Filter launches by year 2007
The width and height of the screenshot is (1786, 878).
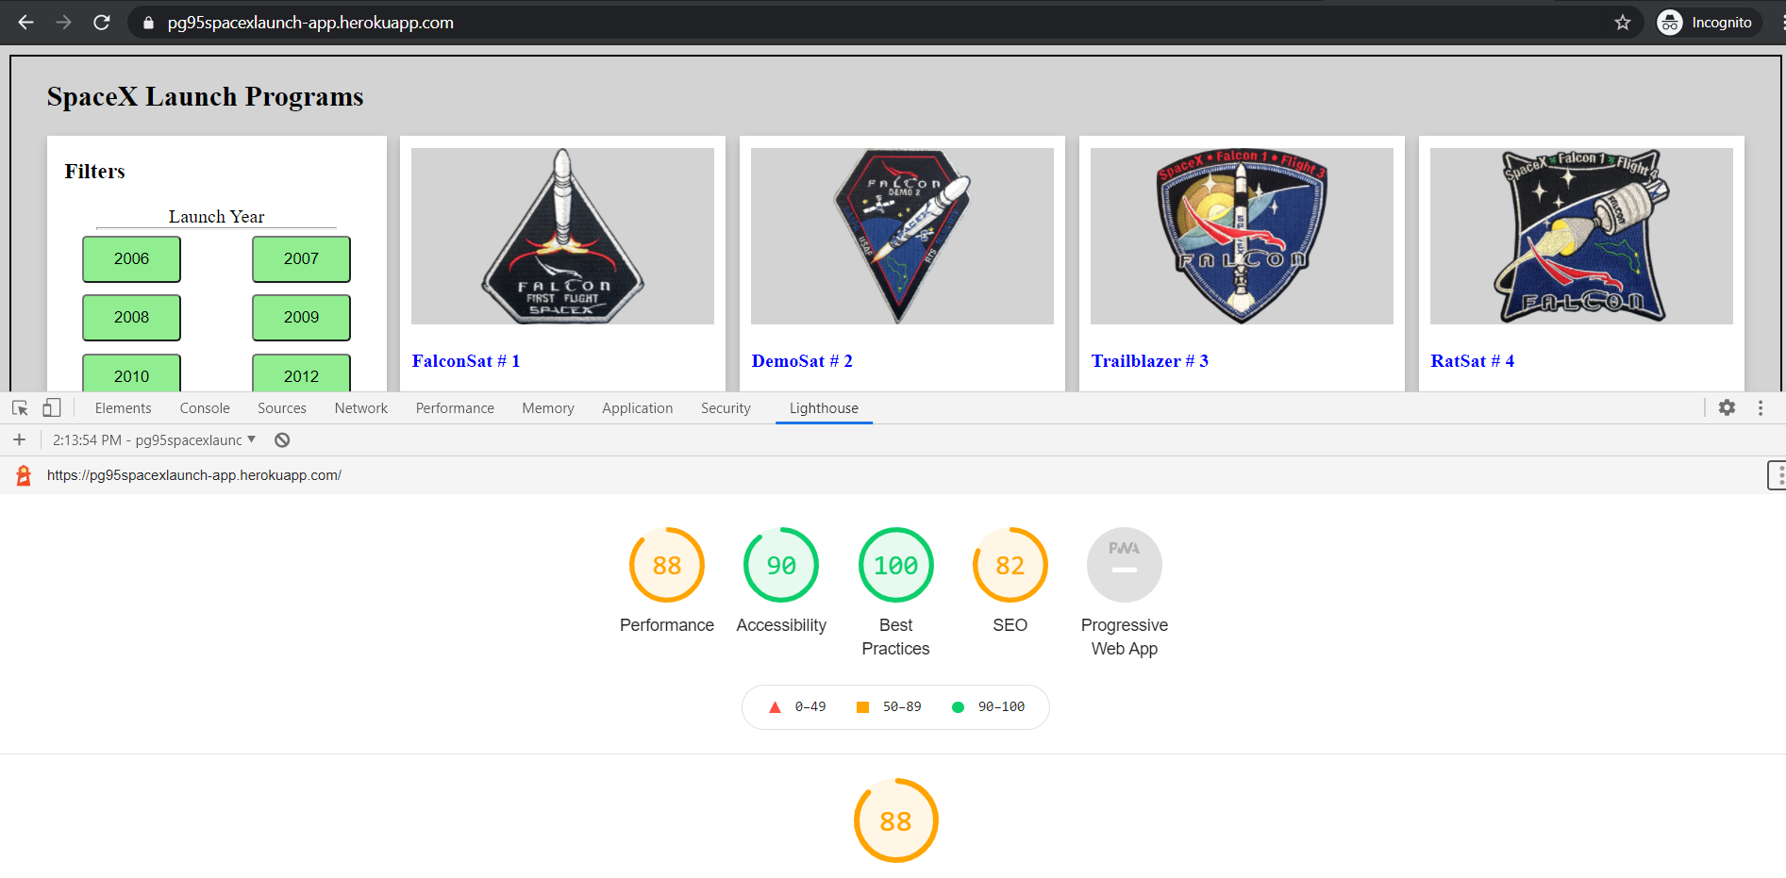tap(301, 259)
